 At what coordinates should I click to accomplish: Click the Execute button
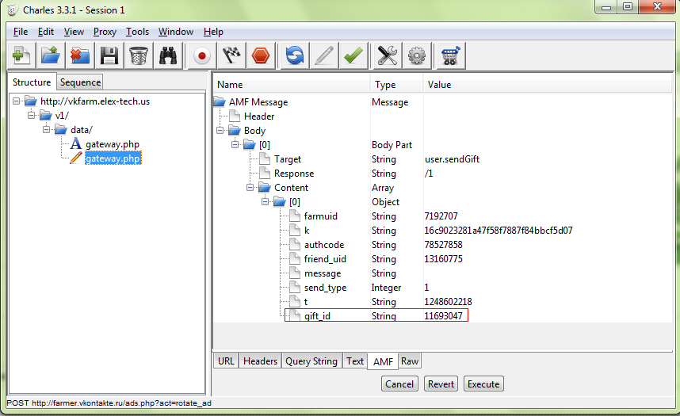coord(483,384)
